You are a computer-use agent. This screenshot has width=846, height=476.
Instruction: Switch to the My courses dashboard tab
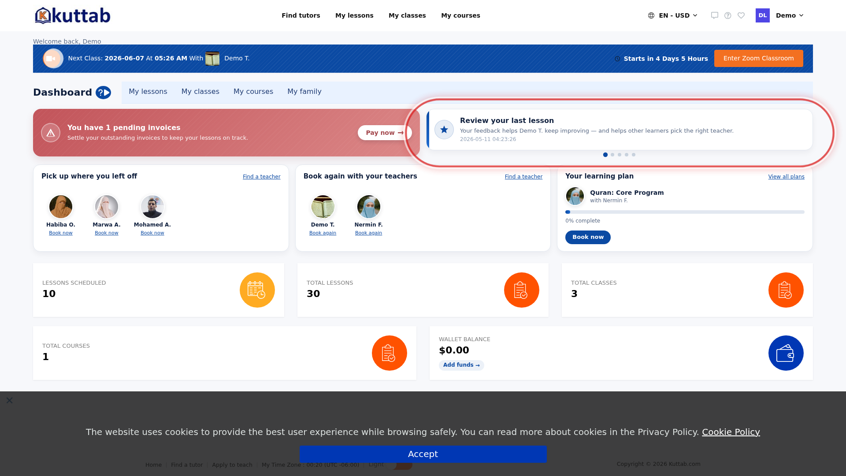pos(253,92)
